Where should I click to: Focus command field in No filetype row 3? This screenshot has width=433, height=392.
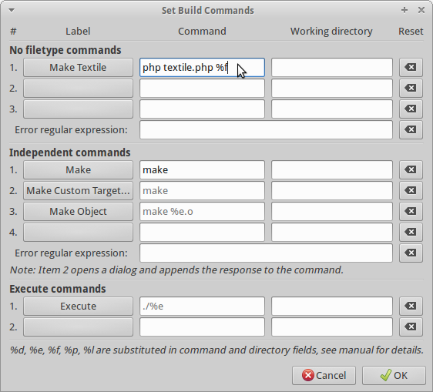[202, 109]
